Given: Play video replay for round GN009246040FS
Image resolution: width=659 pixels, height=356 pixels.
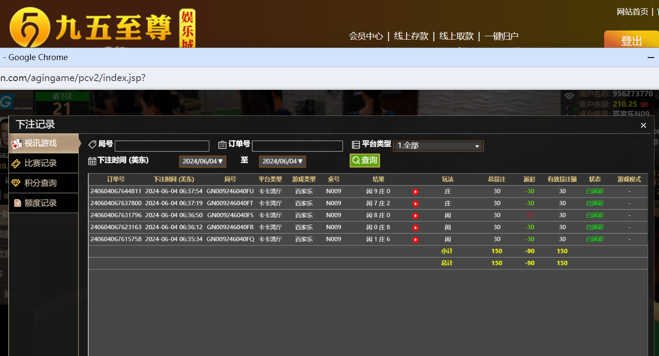Looking at the screenshot, I should [416, 216].
